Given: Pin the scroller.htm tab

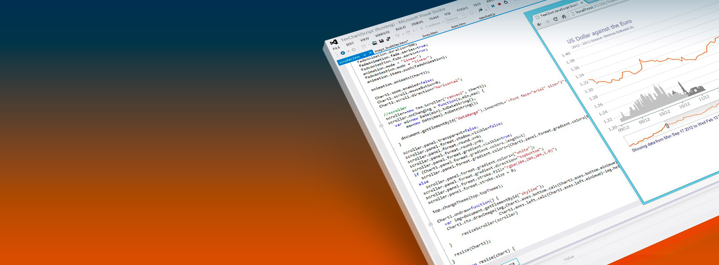Looking at the screenshot, I should coord(365,55).
